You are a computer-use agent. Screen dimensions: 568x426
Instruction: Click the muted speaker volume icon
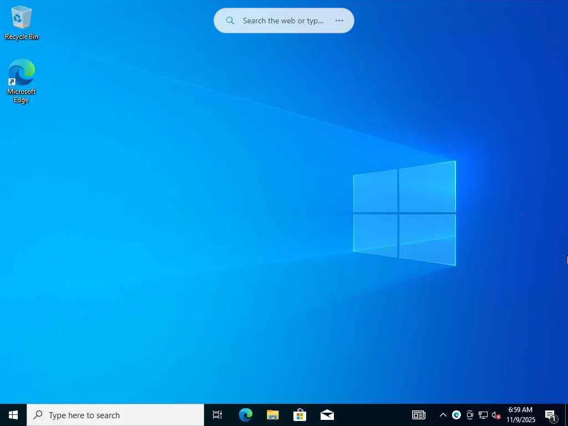496,415
